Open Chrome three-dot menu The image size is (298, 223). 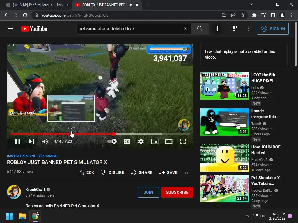(292, 15)
